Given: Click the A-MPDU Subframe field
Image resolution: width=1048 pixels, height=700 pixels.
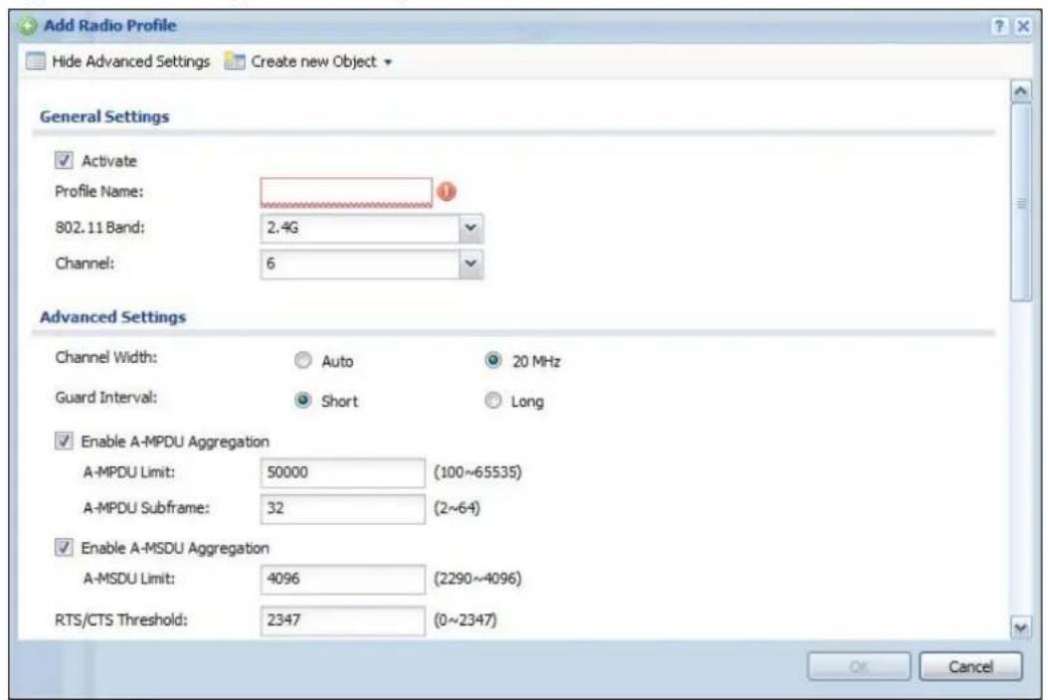Looking at the screenshot, I should point(342,508).
